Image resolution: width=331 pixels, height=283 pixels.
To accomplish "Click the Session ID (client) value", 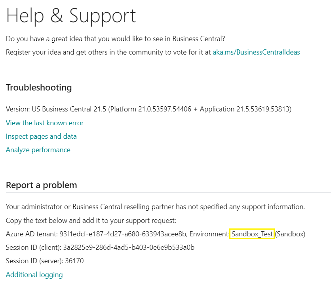I will pyautogui.click(x=129, y=247).
